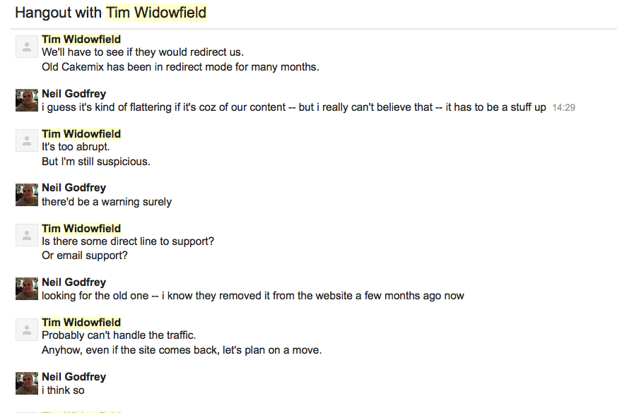Click Neil's avatar beside 'i think so'
The image size is (617, 413).
[x=27, y=383]
